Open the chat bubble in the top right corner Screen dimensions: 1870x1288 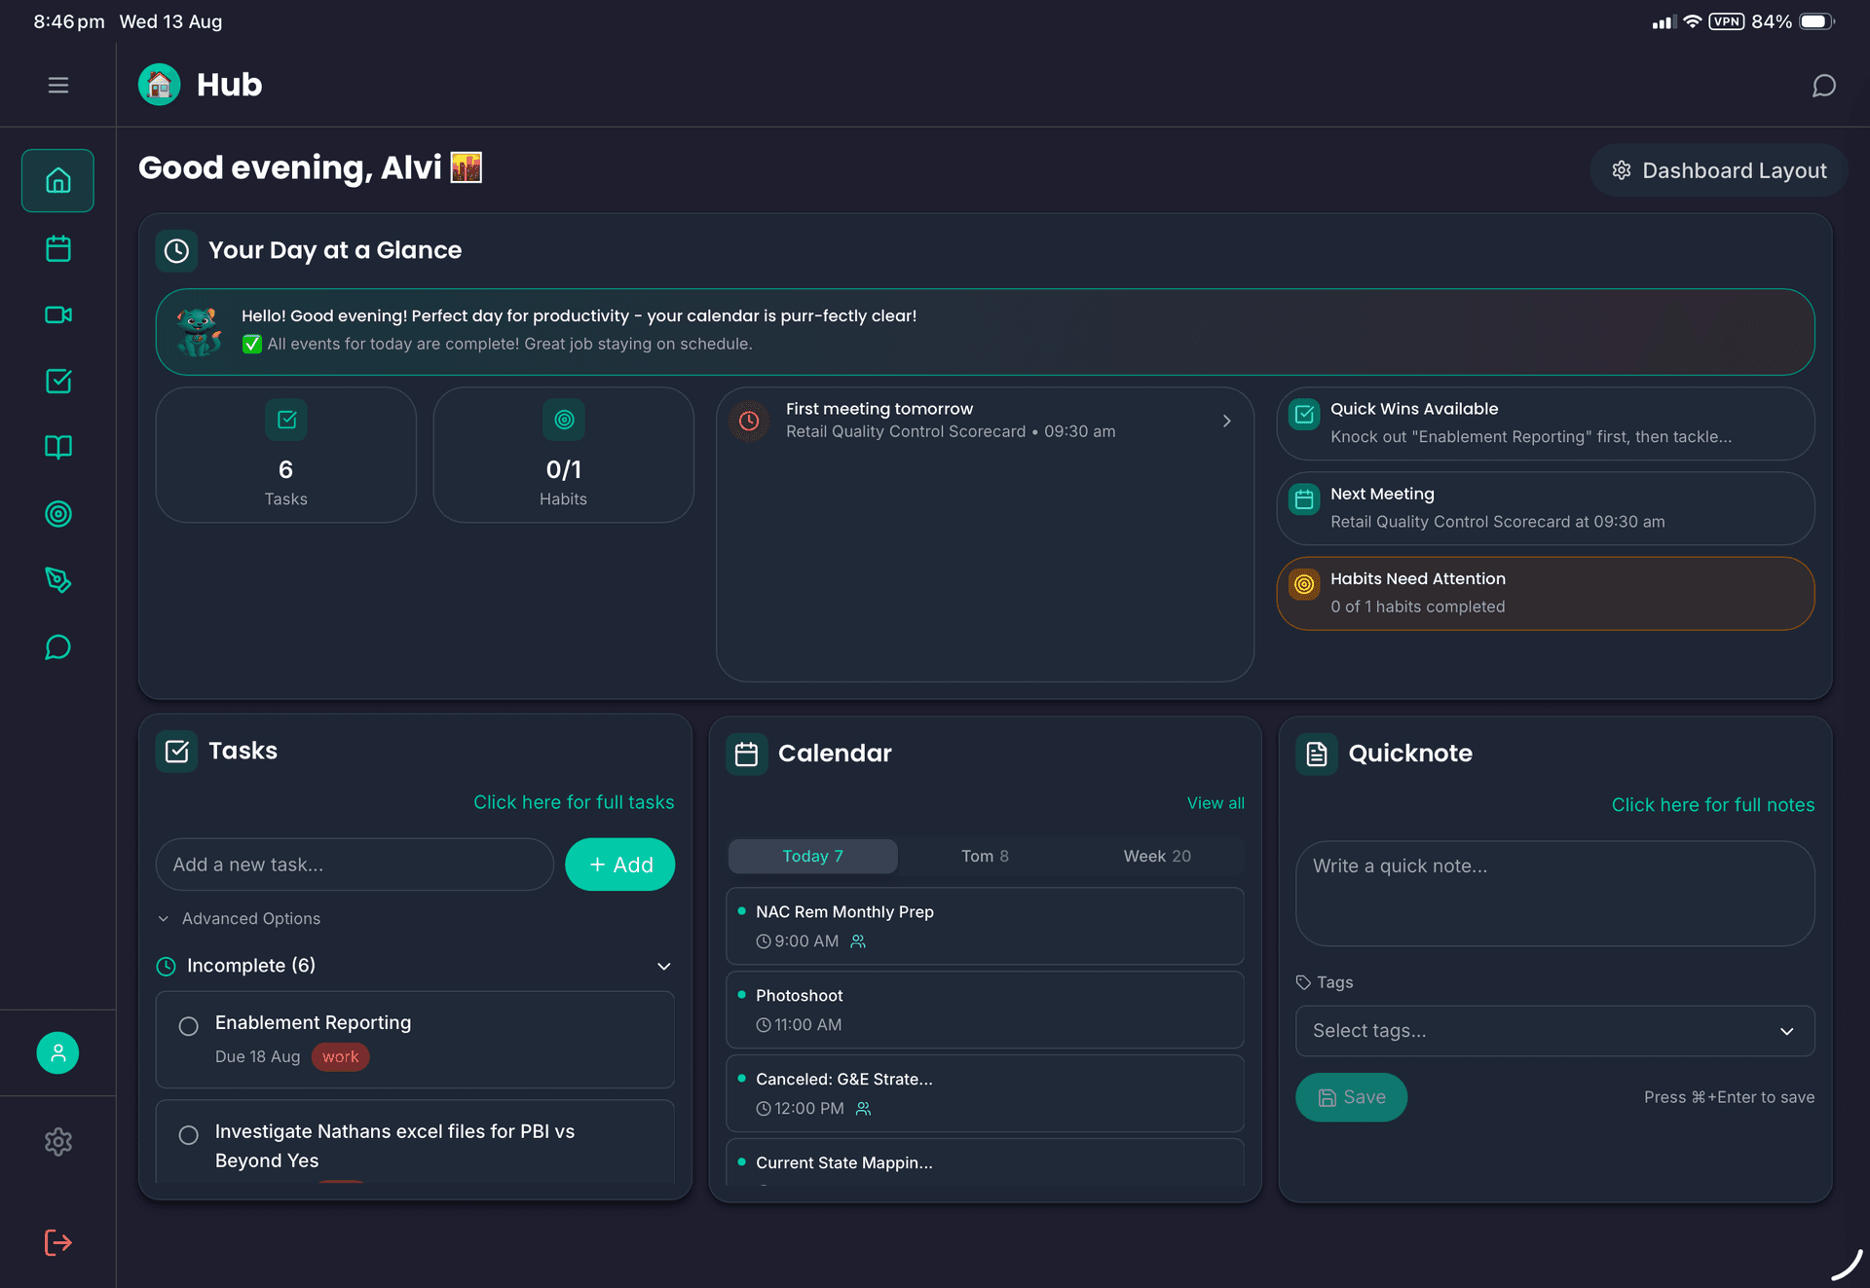(x=1823, y=85)
